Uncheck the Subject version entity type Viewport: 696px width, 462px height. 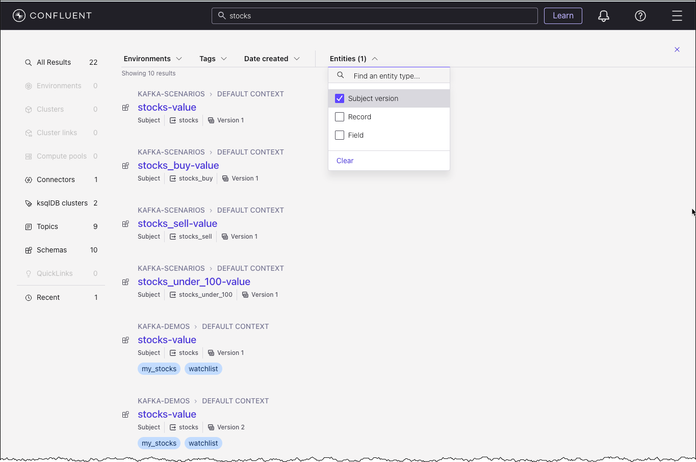(x=340, y=98)
